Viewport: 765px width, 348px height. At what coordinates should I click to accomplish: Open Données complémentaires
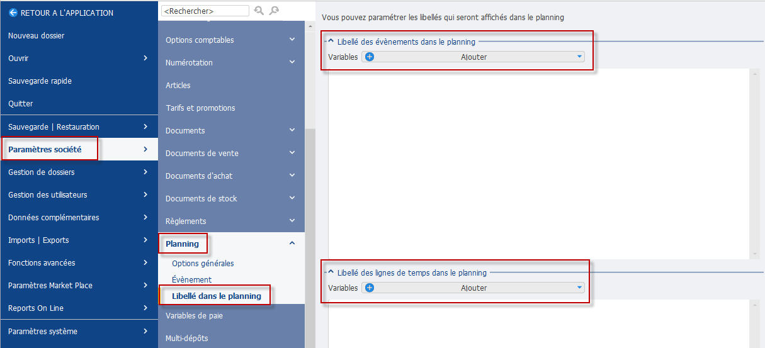(x=79, y=217)
